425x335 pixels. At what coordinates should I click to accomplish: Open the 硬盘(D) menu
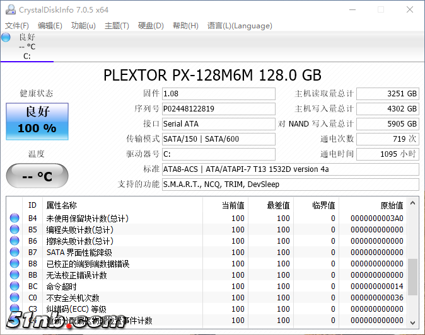[151, 26]
